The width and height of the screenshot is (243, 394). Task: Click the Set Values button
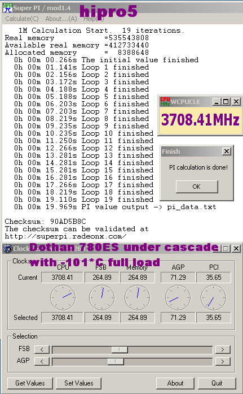(79, 383)
